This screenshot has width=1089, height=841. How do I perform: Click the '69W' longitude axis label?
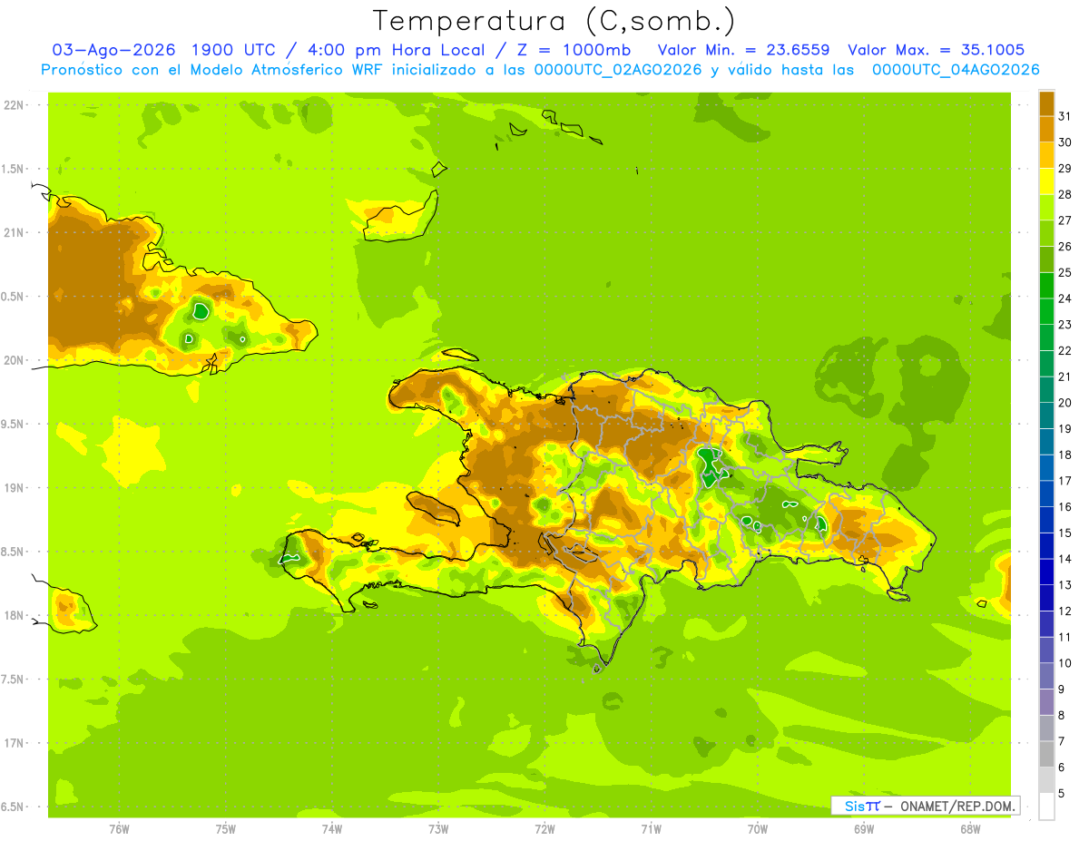pyautogui.click(x=864, y=829)
